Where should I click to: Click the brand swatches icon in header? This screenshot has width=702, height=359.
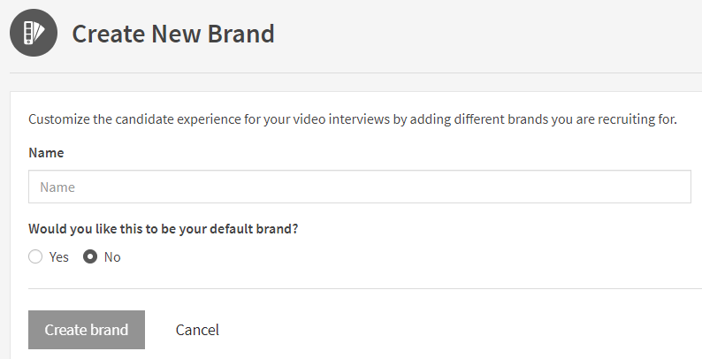pos(34,33)
